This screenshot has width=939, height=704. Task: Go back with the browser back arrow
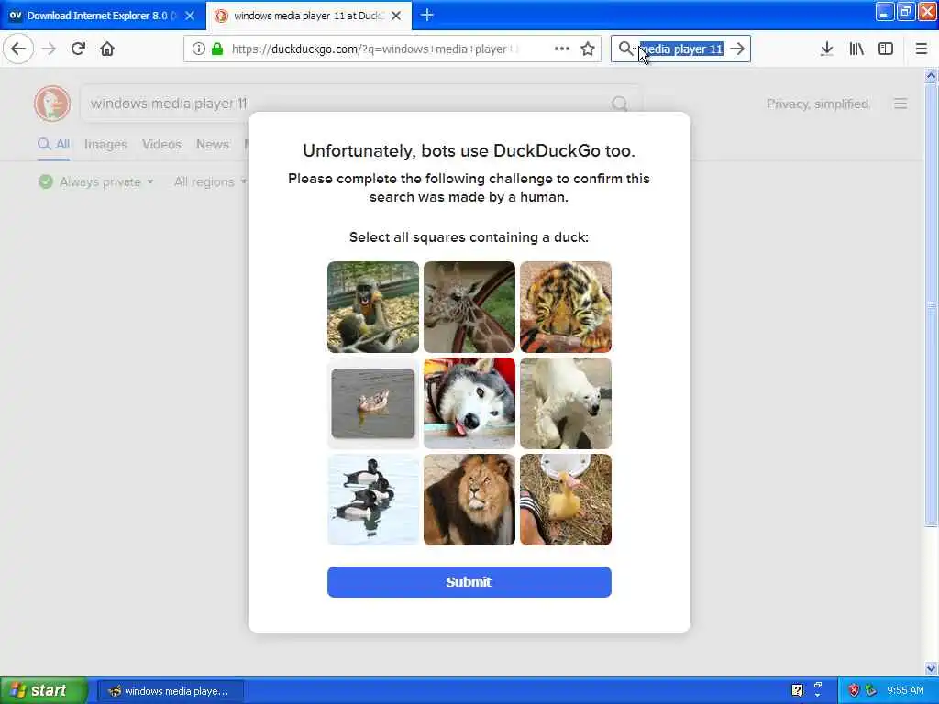click(x=18, y=49)
